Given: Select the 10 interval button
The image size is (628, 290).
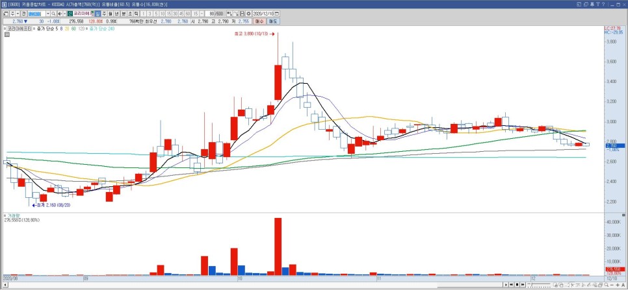Looking at the screenshot, I should 163,14.
